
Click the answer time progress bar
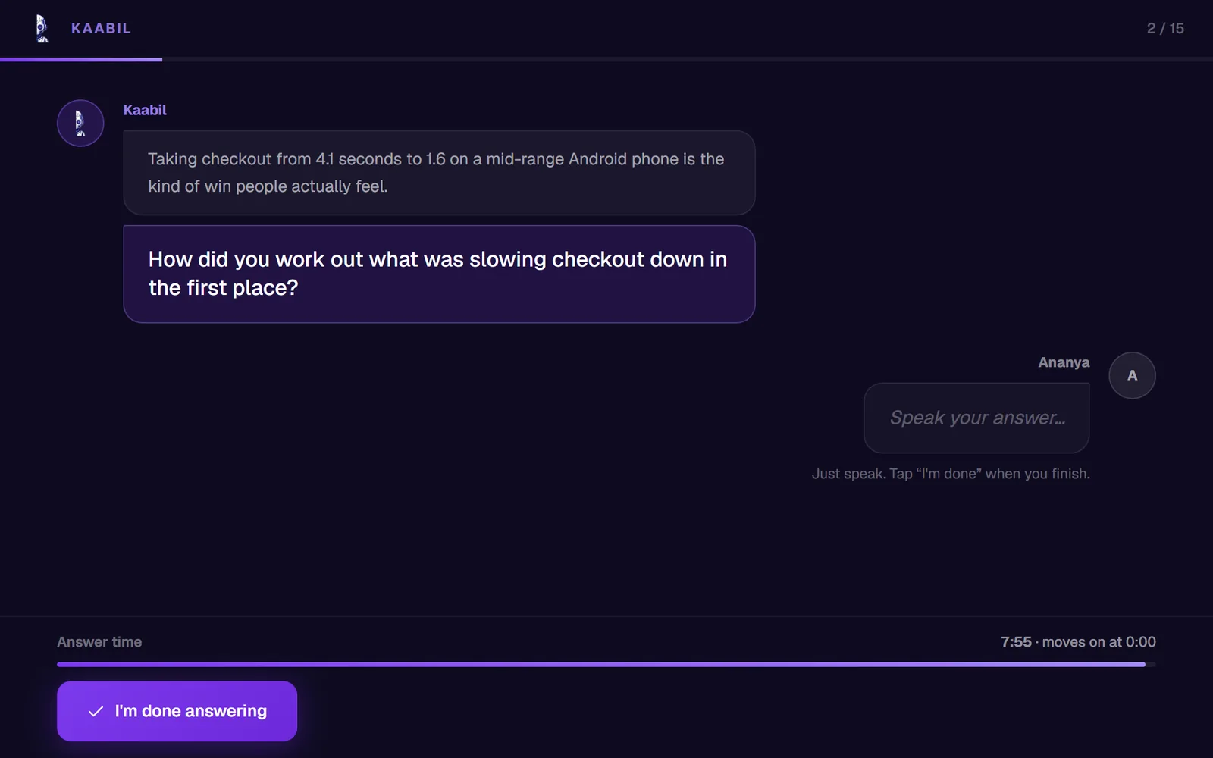point(606,664)
